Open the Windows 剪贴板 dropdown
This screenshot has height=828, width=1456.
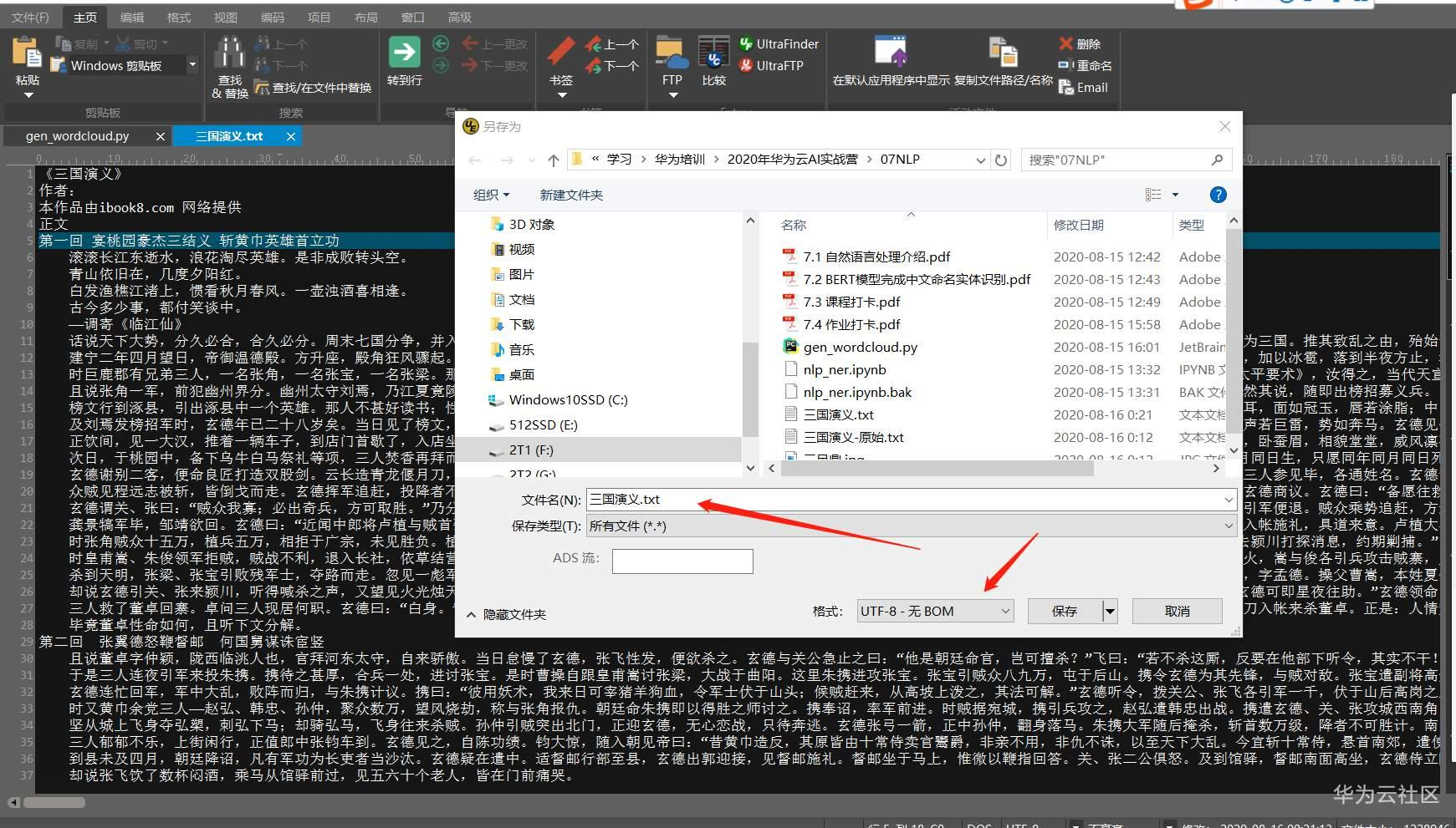click(x=192, y=65)
